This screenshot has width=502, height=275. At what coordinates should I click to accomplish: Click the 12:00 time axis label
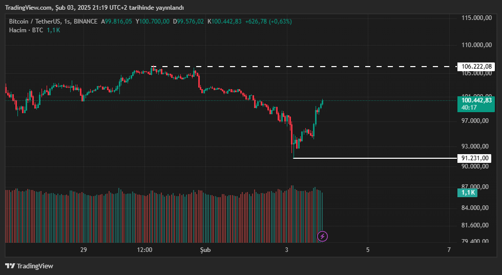pyautogui.click(x=144, y=250)
